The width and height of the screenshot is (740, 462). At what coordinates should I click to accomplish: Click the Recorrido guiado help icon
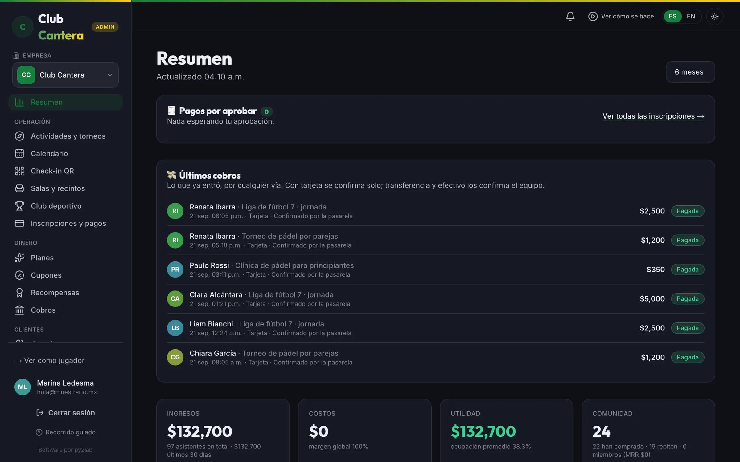[39, 432]
